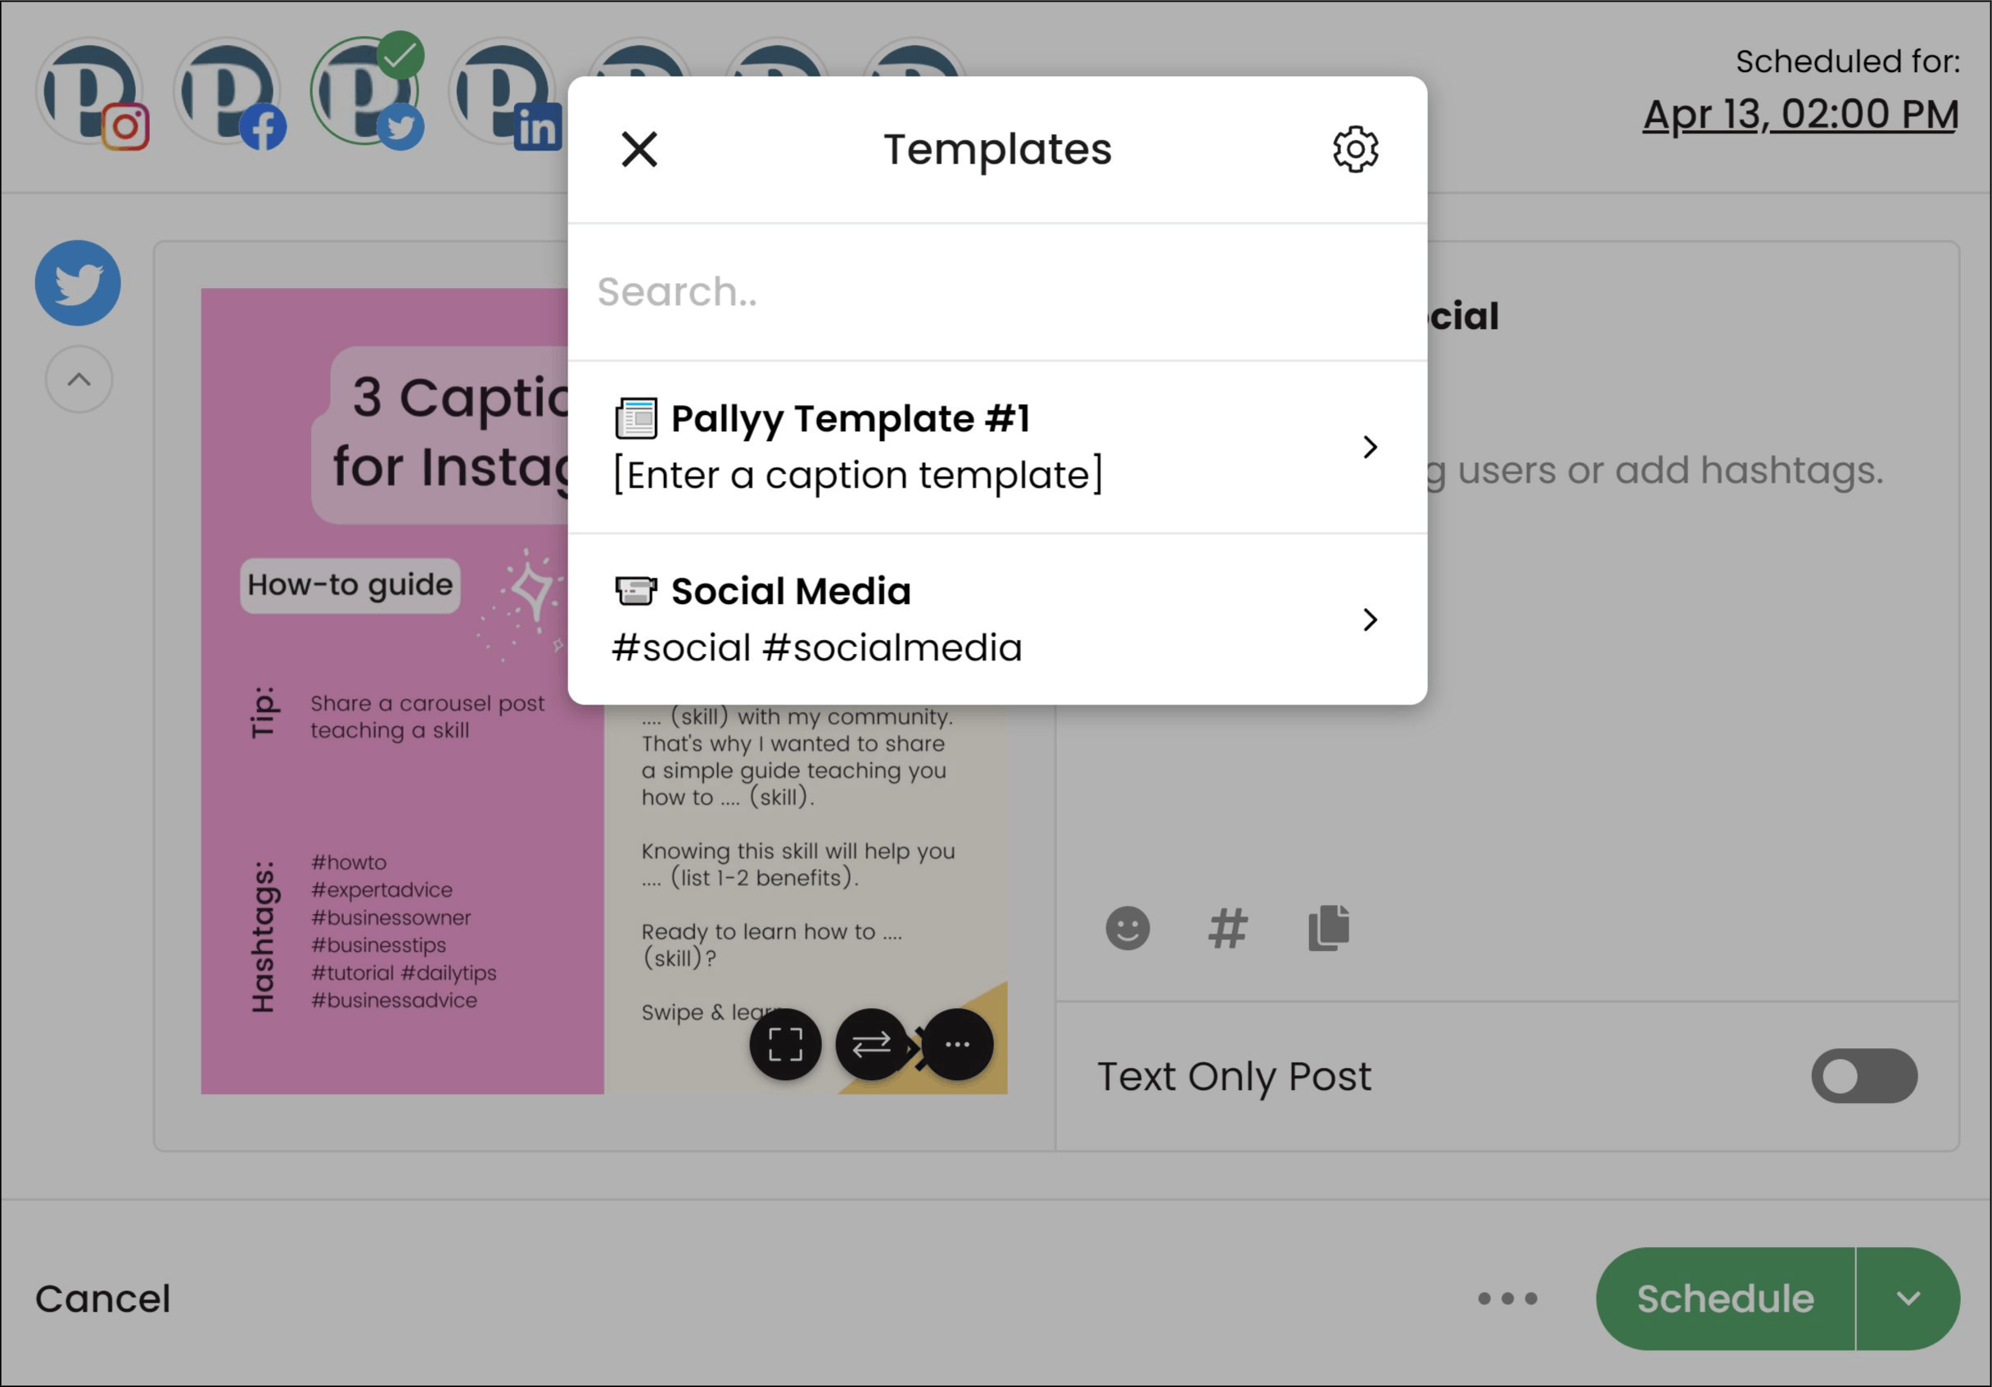The width and height of the screenshot is (1992, 1387).
Task: Expand the Social Media template entry
Action: 1370,619
